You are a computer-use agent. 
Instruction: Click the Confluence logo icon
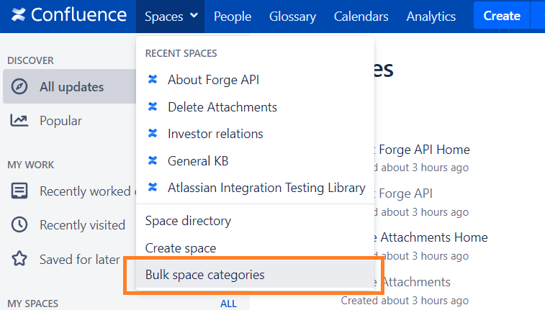tap(19, 16)
